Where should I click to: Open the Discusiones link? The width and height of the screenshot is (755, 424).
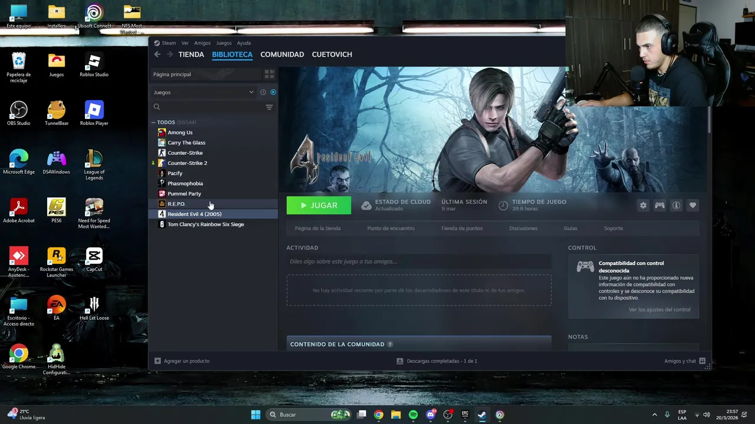pos(523,228)
